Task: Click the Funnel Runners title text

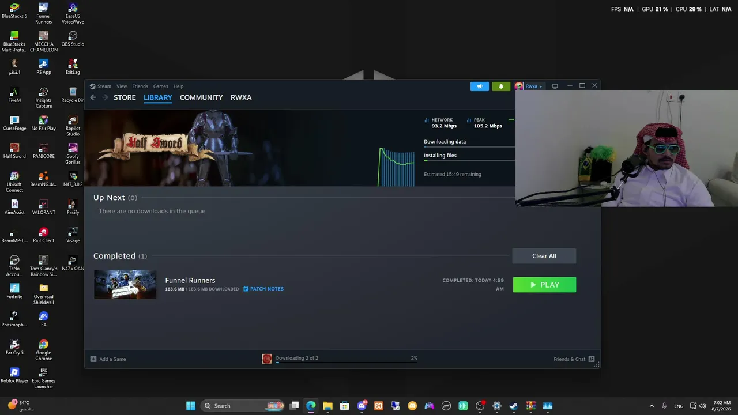Action: (x=190, y=280)
